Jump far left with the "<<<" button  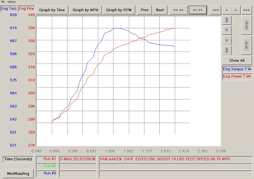pyautogui.click(x=215, y=10)
